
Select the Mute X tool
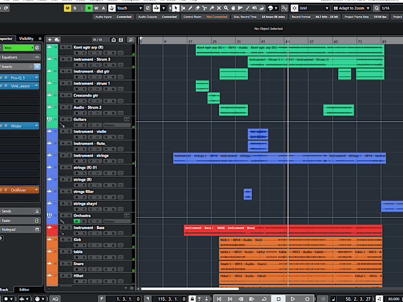coord(219,8)
